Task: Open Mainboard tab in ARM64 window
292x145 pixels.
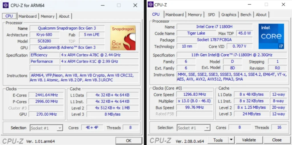Action: point(28,16)
